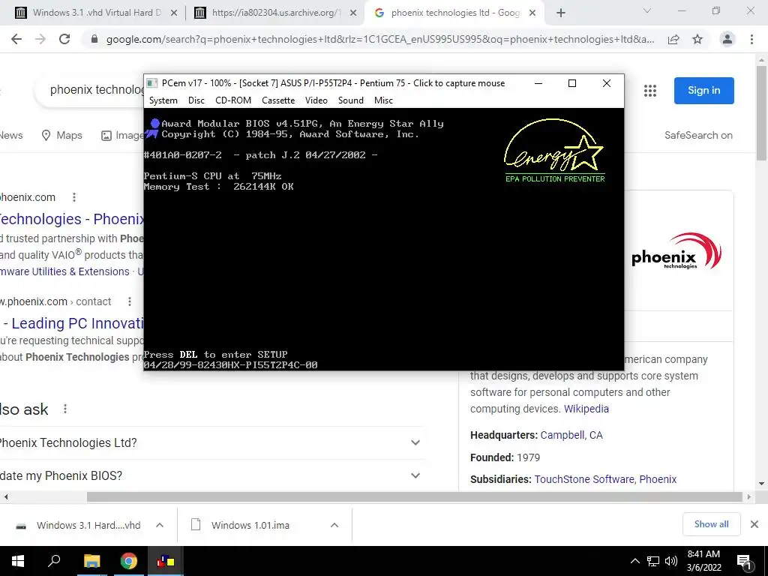This screenshot has width=768, height=576.
Task: Click the Chrome address bar URL
Action: coord(380,39)
